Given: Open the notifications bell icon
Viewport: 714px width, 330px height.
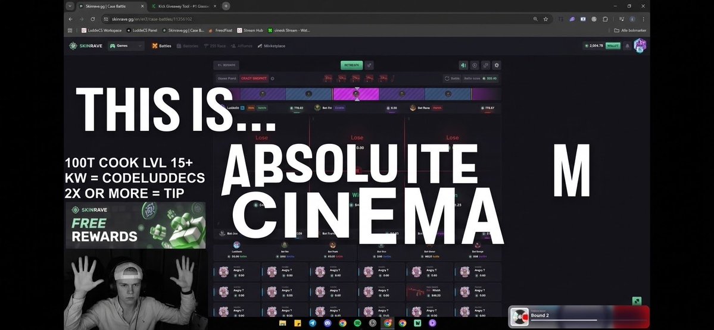Looking at the screenshot, I should click(627, 46).
